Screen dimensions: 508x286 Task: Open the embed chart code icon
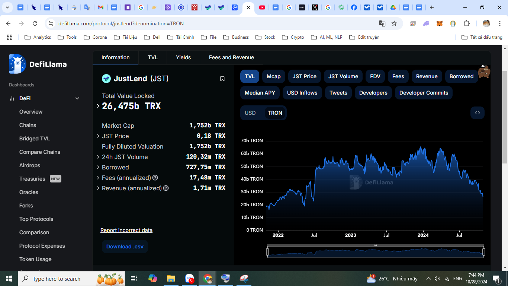(x=478, y=113)
